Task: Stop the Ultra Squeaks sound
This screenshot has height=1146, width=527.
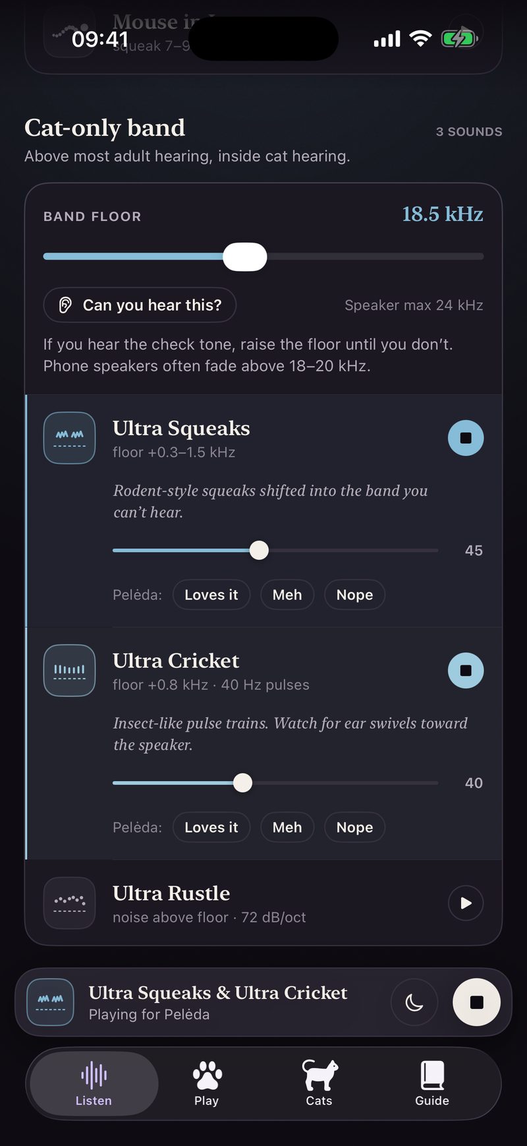Action: 466,438
